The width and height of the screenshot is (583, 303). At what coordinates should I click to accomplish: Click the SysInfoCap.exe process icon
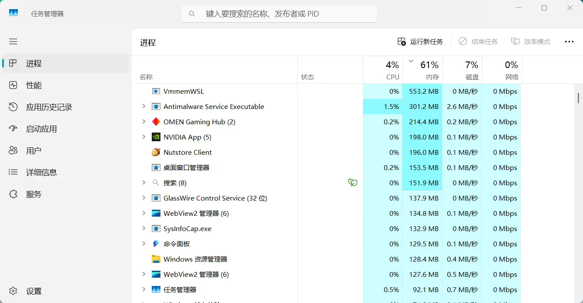pos(156,228)
